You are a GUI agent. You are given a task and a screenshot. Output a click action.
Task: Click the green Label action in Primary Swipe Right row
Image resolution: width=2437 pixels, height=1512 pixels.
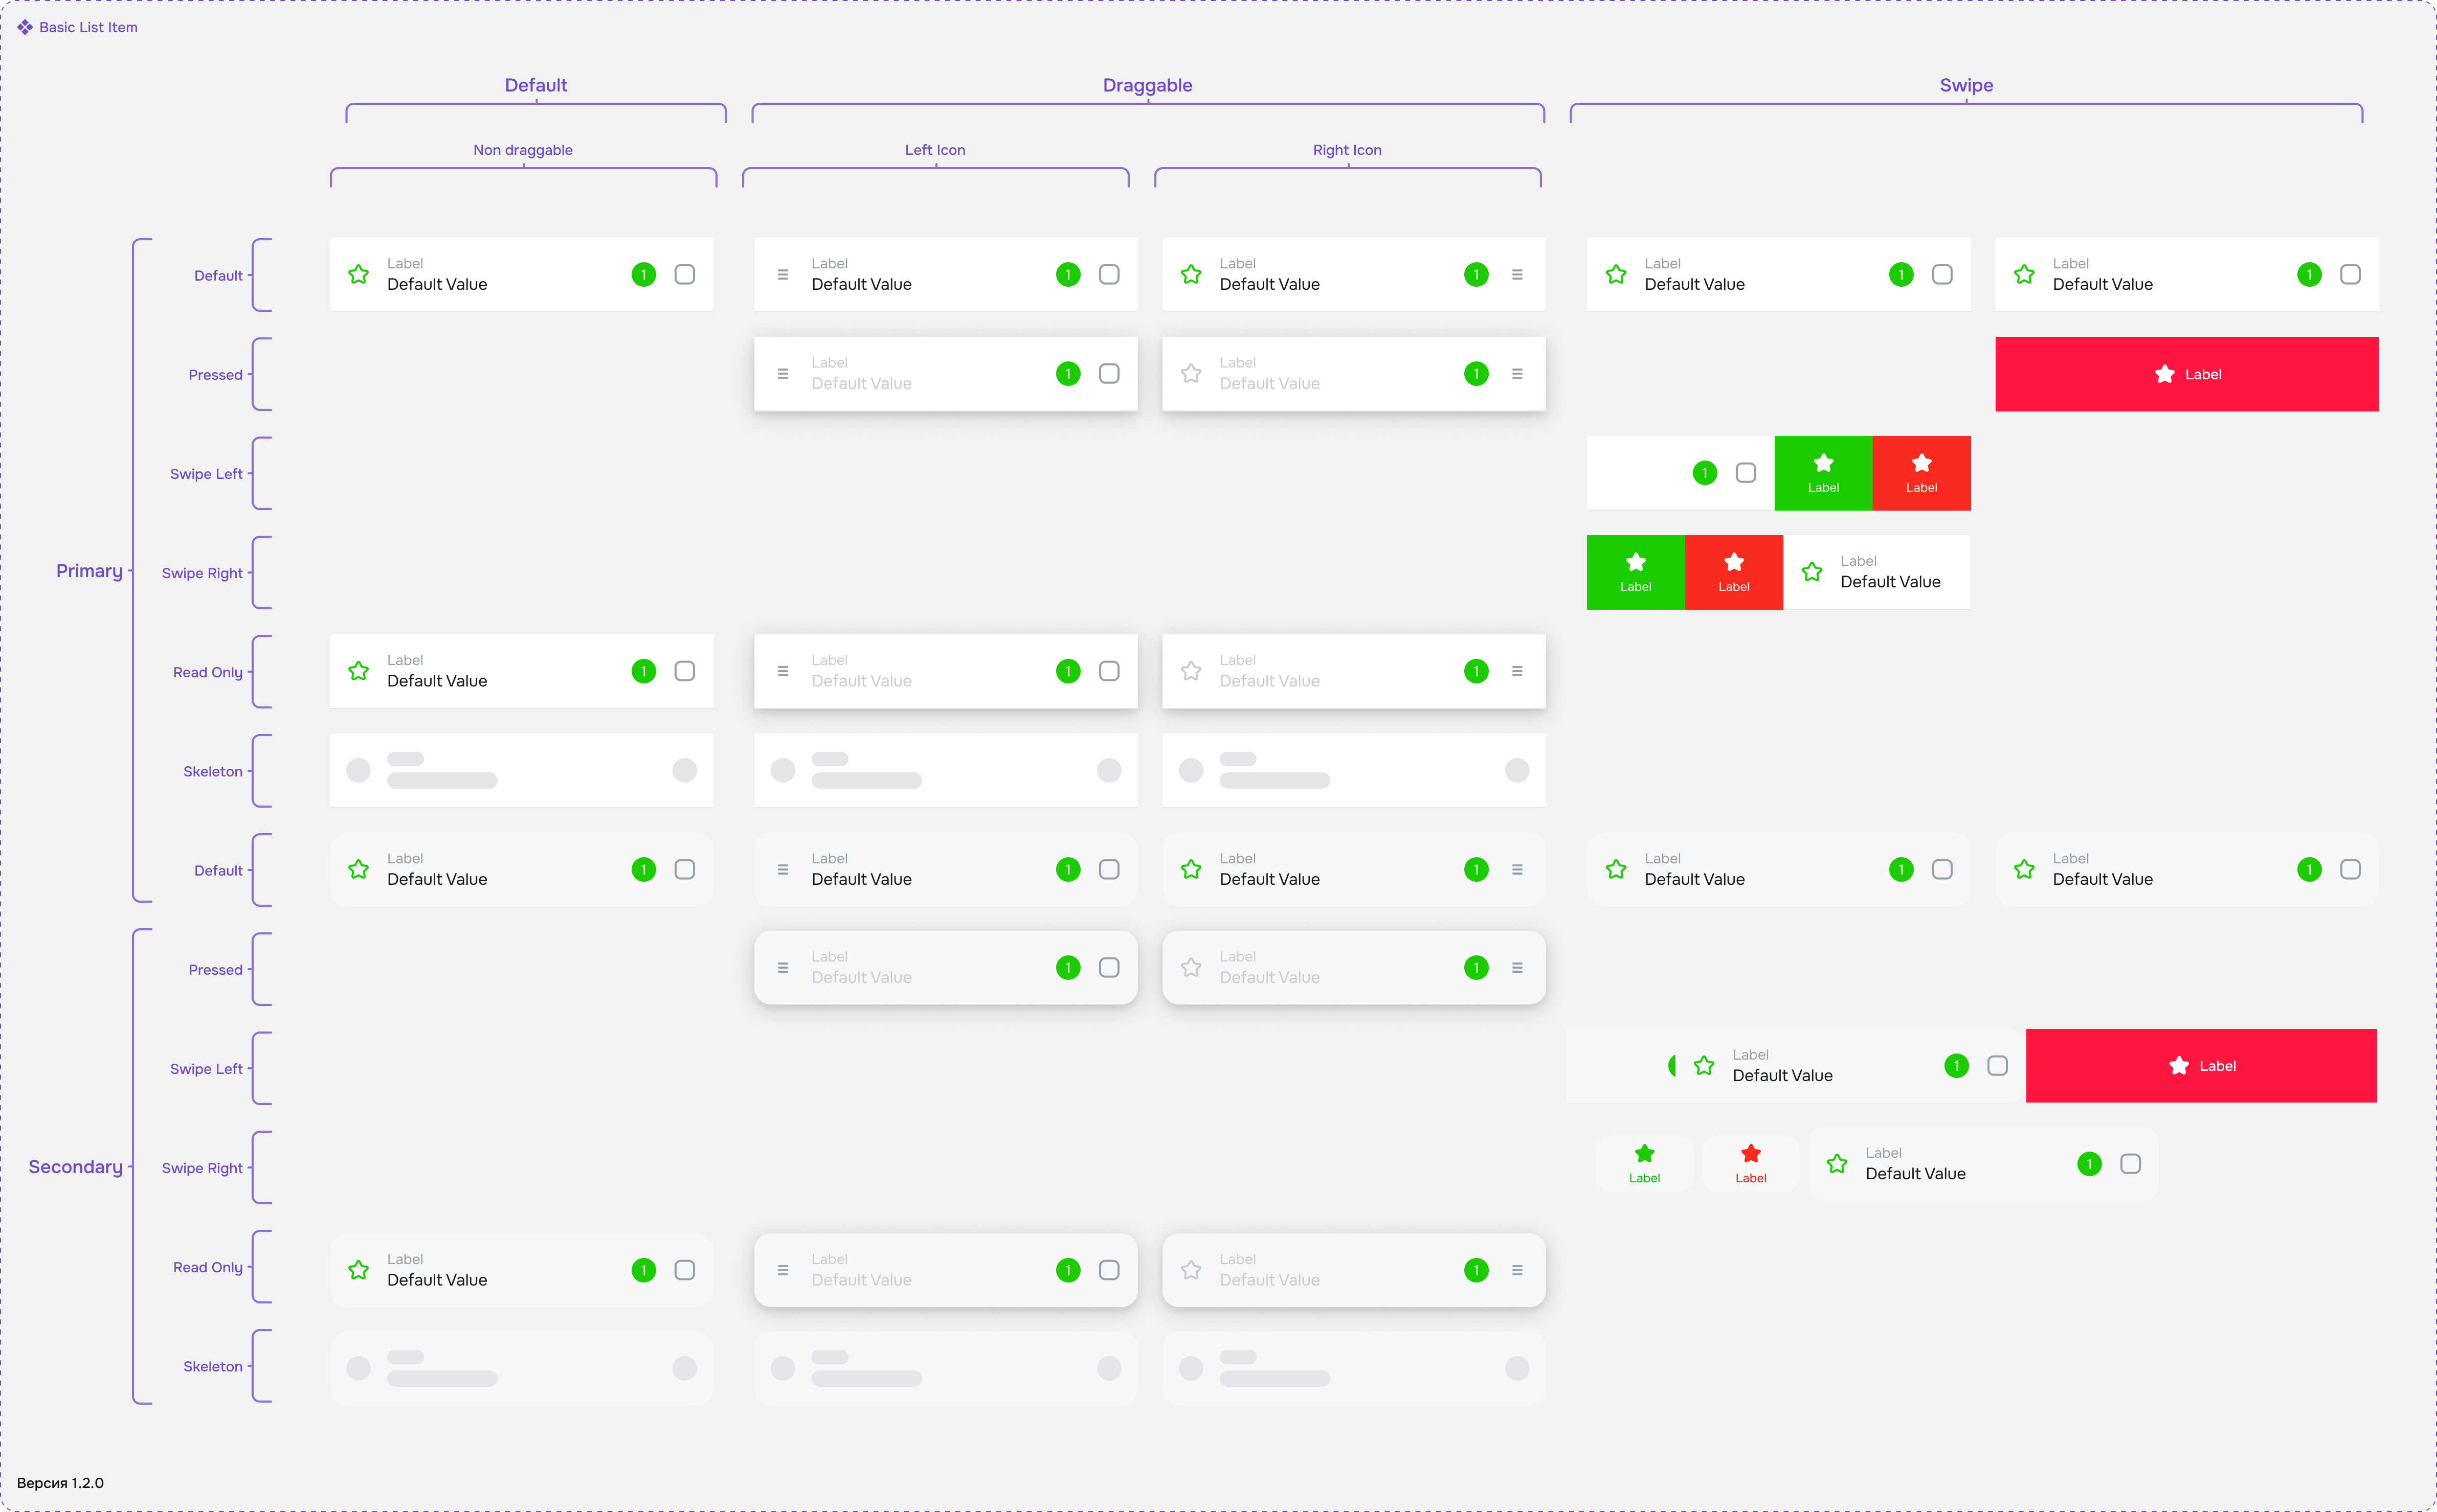tap(1636, 572)
